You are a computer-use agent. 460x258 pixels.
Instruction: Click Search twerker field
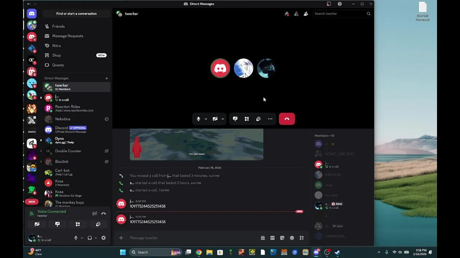click(x=342, y=14)
